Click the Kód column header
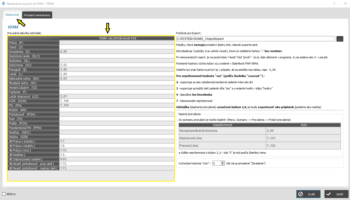The image size is (350, 200). point(303,125)
